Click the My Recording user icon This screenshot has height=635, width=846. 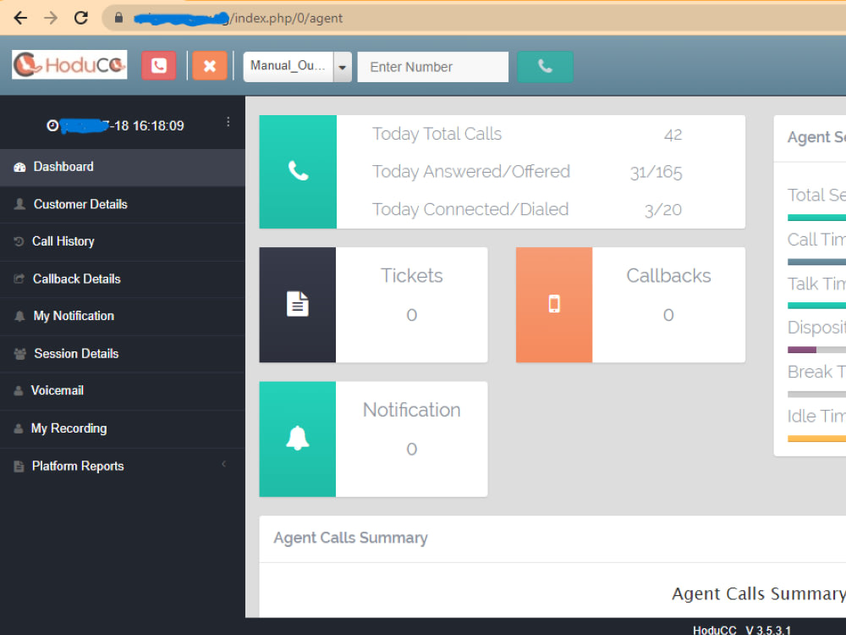(19, 428)
